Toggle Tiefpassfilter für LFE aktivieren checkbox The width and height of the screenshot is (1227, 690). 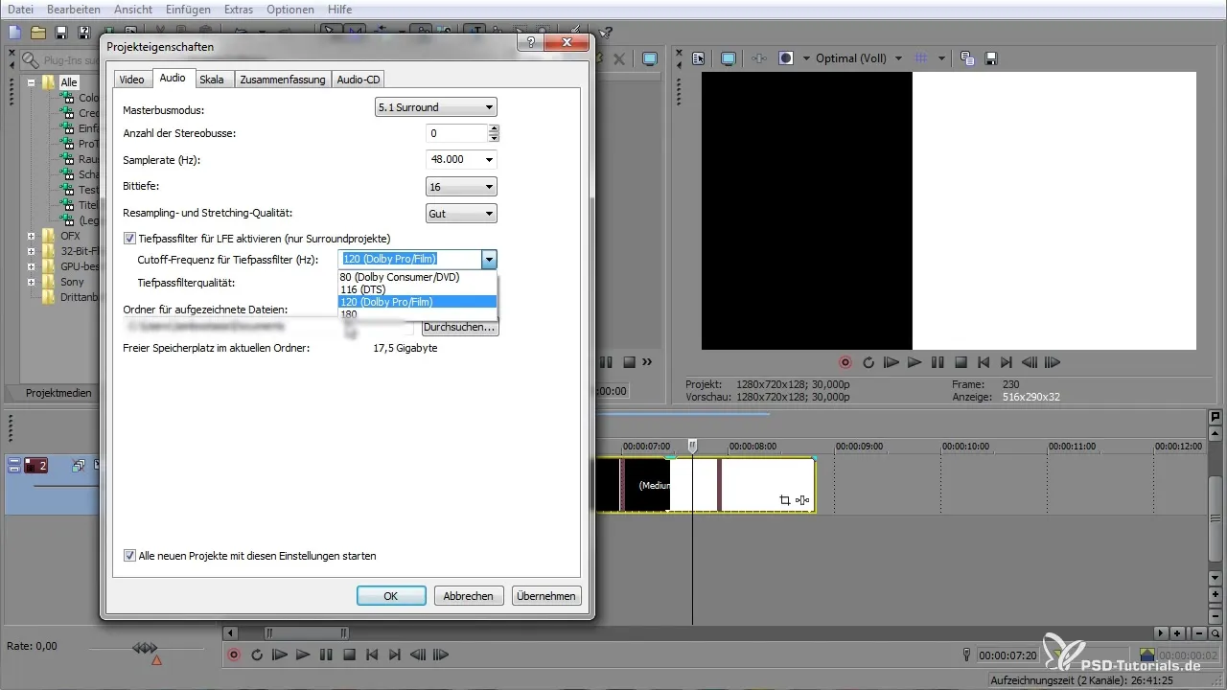tap(130, 239)
